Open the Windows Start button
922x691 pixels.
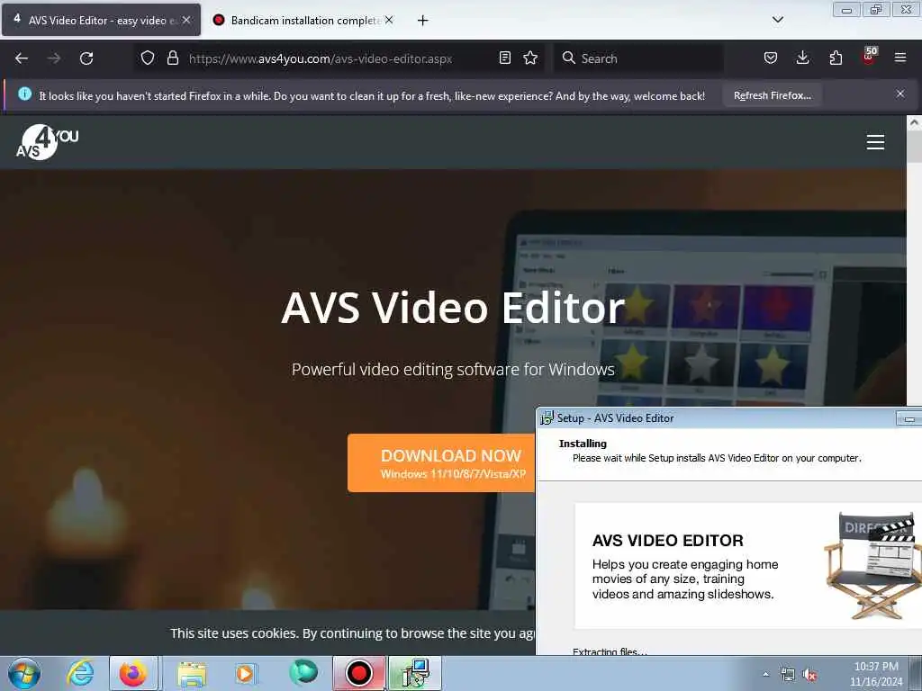point(24,673)
